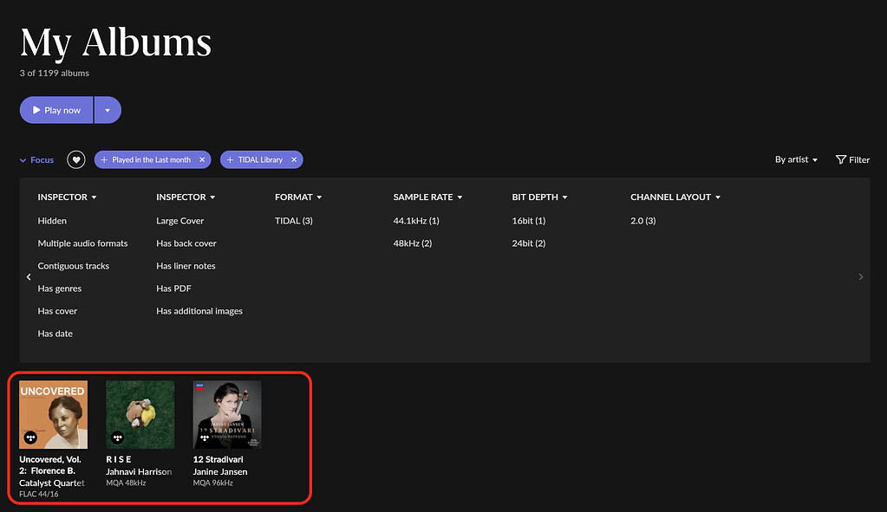Screen dimensions: 887x512
Task: Open the 'By artist' sort dropdown
Action: tap(795, 159)
